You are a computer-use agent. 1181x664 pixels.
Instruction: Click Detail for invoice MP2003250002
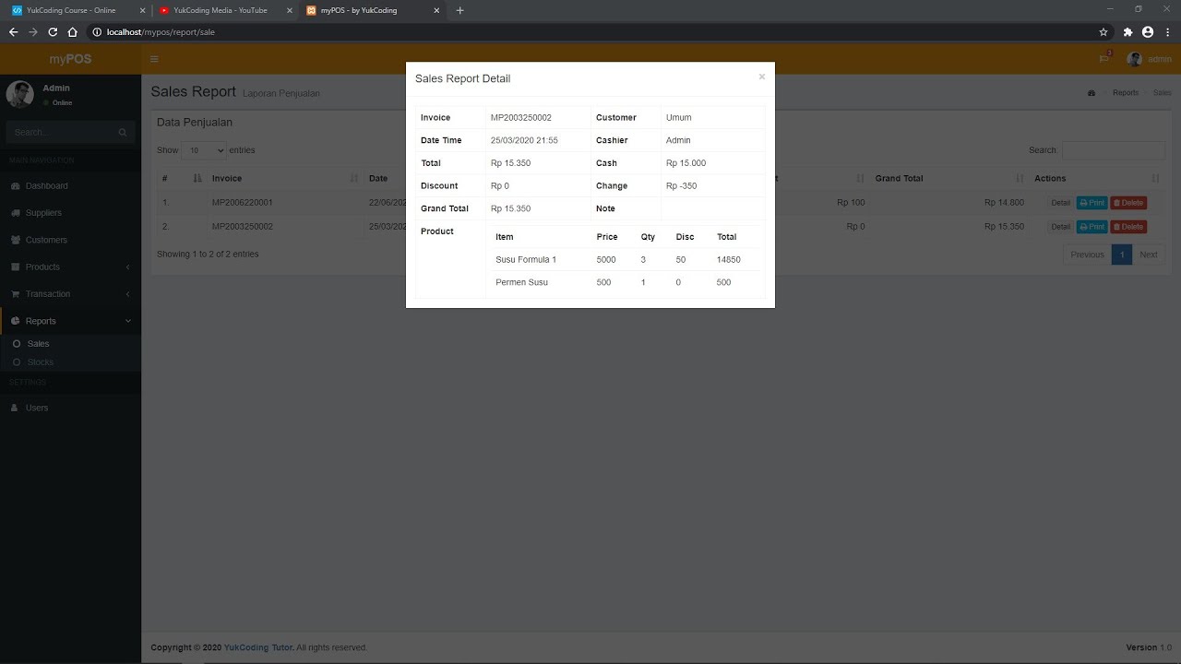point(1060,227)
